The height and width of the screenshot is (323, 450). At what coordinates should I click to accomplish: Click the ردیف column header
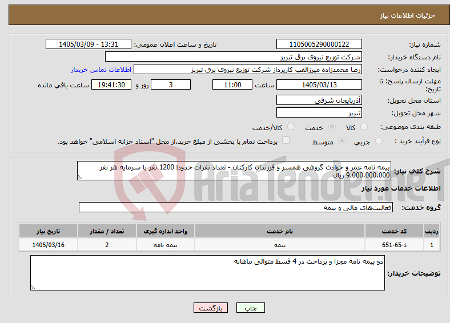click(432, 231)
